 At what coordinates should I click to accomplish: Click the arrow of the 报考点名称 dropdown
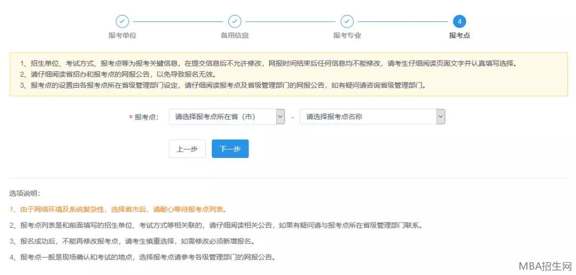[x=441, y=117]
